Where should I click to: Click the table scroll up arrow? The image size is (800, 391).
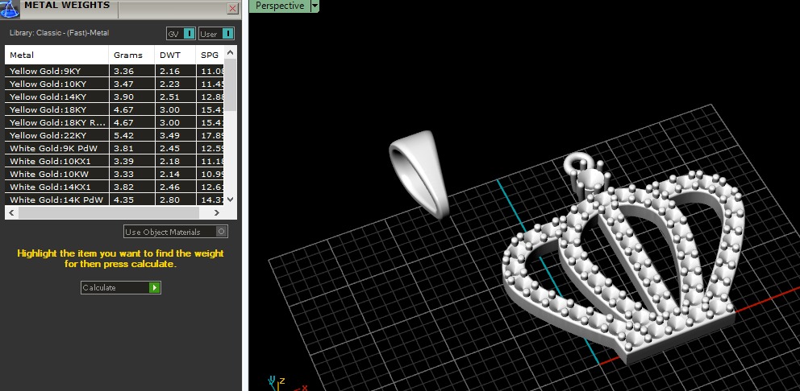coord(230,52)
